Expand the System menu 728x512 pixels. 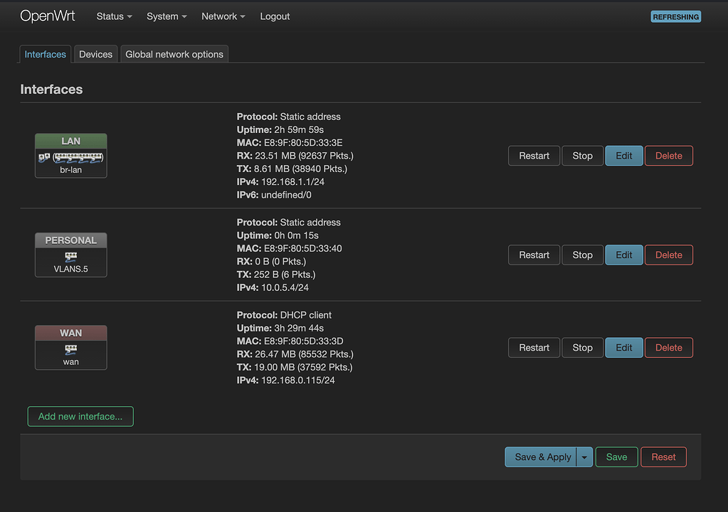tap(167, 16)
